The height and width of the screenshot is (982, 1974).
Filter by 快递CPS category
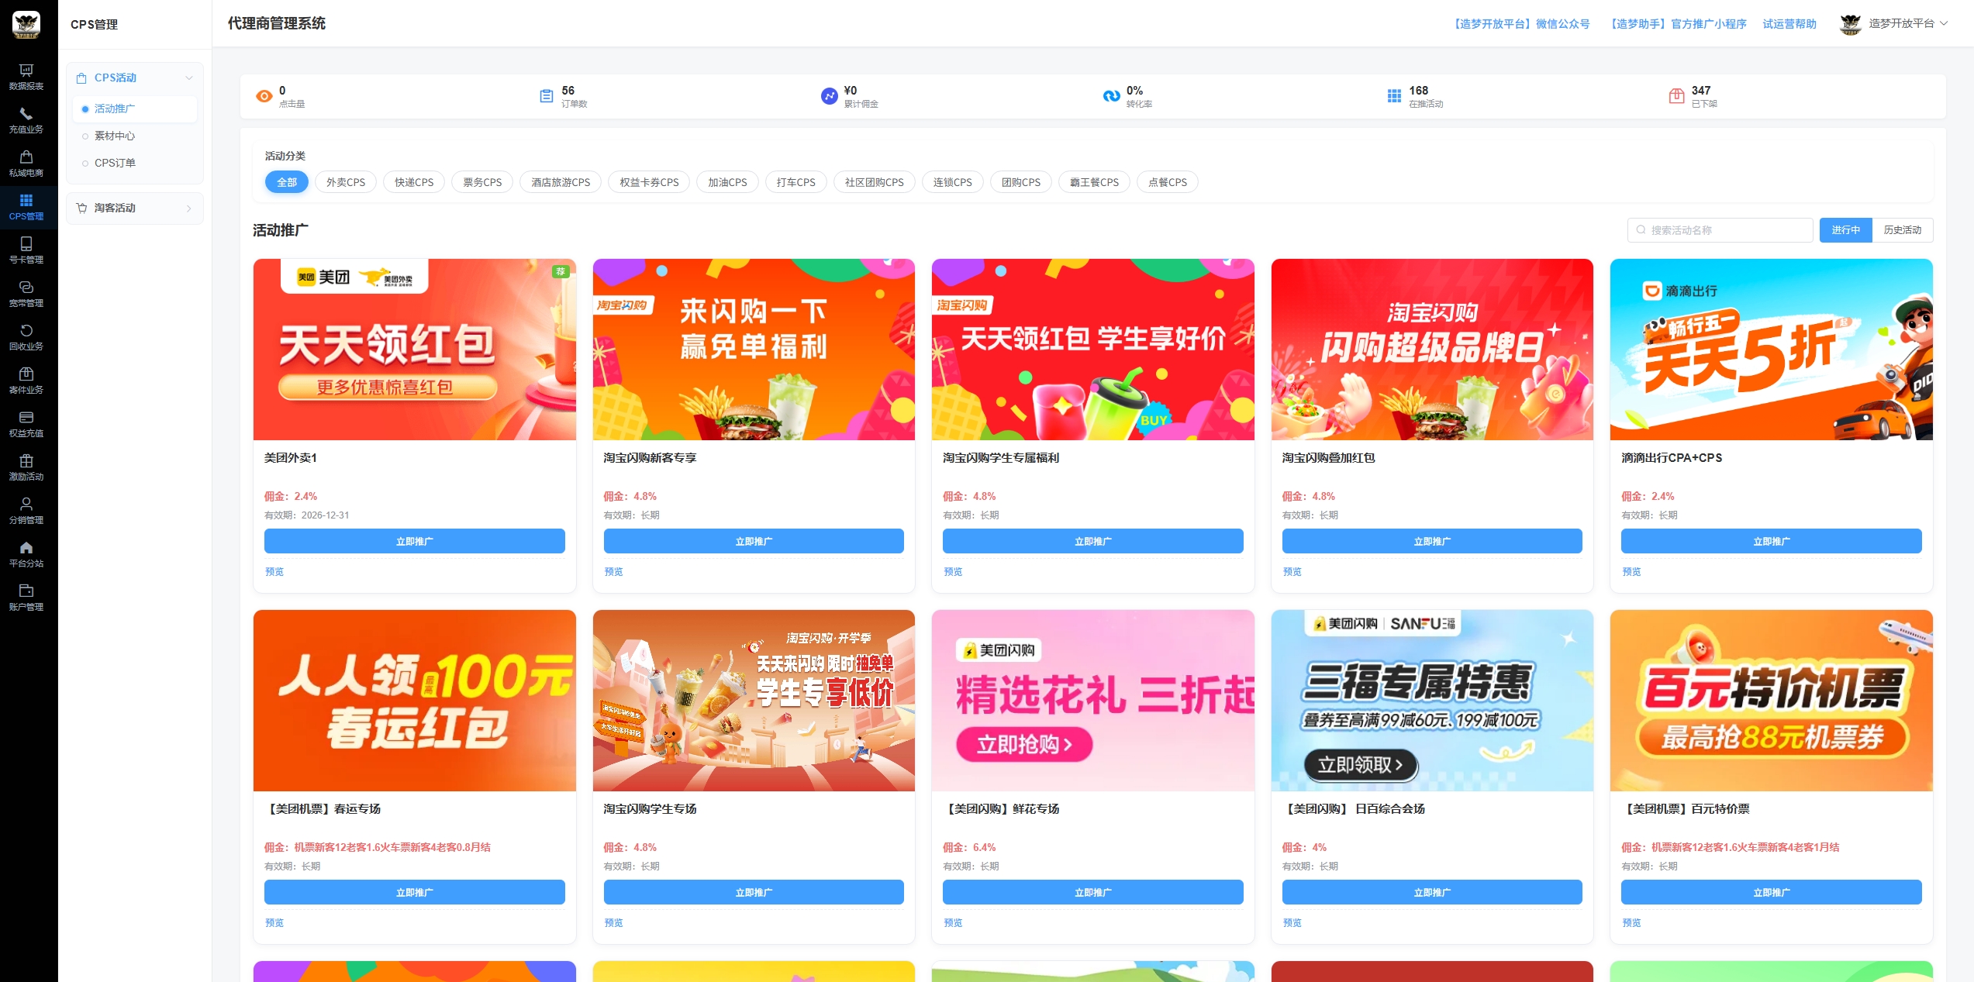tap(414, 182)
